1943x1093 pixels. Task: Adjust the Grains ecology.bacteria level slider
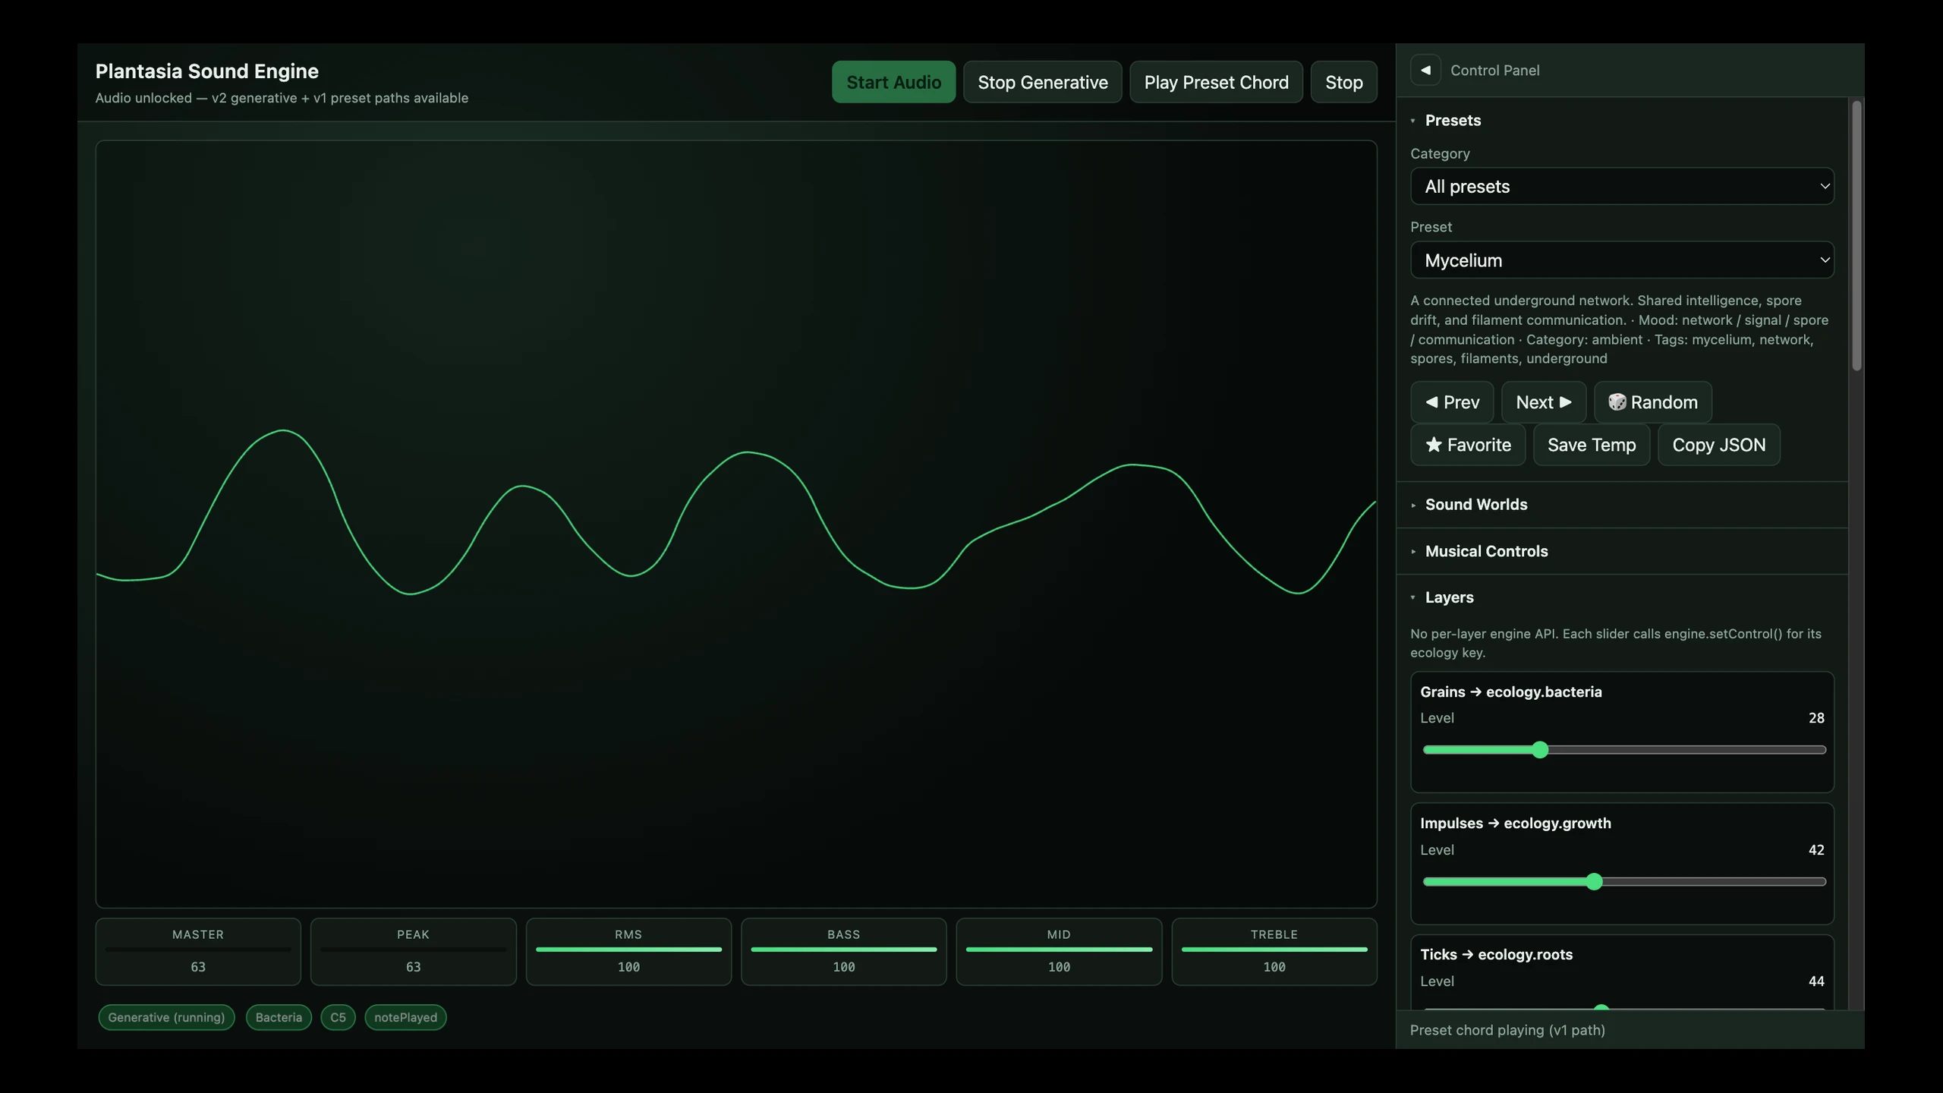tap(1624, 750)
